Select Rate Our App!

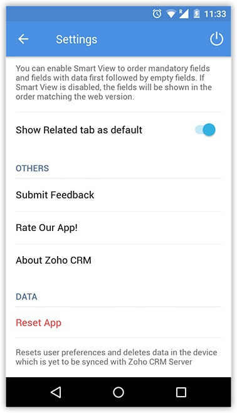[118, 228]
